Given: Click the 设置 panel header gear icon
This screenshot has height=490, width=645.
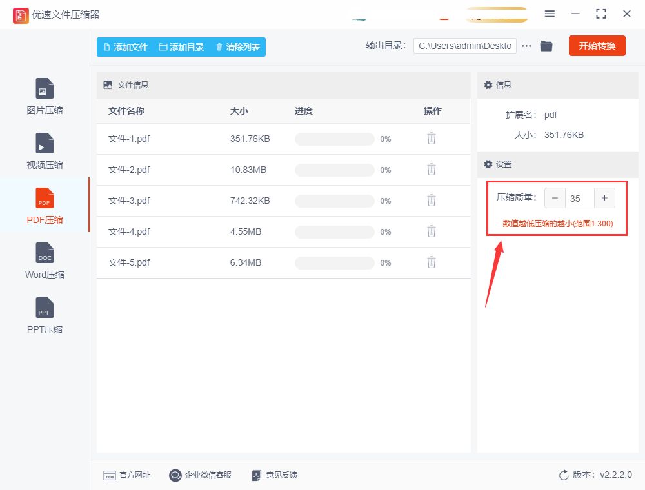Looking at the screenshot, I should 488,164.
